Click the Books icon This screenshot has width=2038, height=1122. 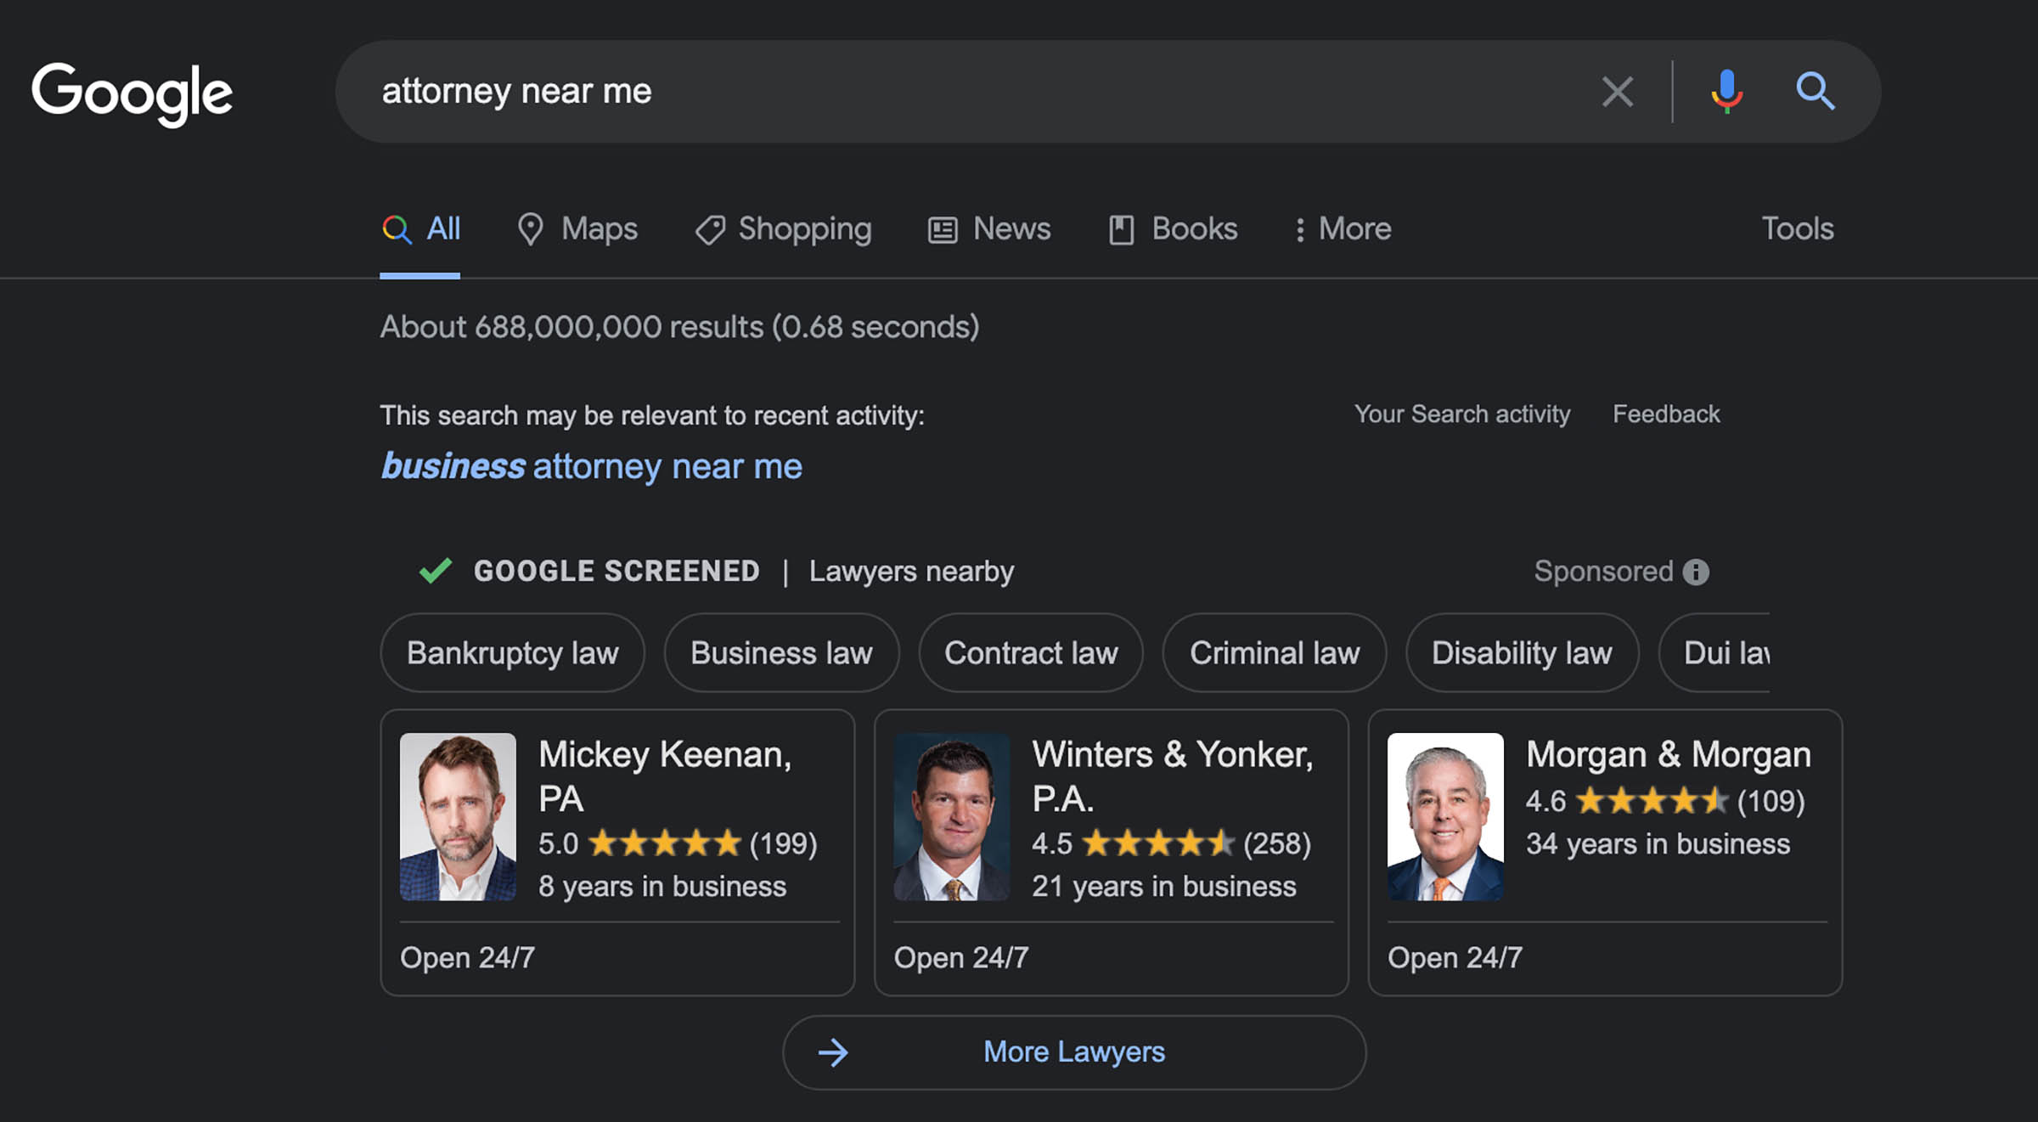pyautogui.click(x=1121, y=230)
